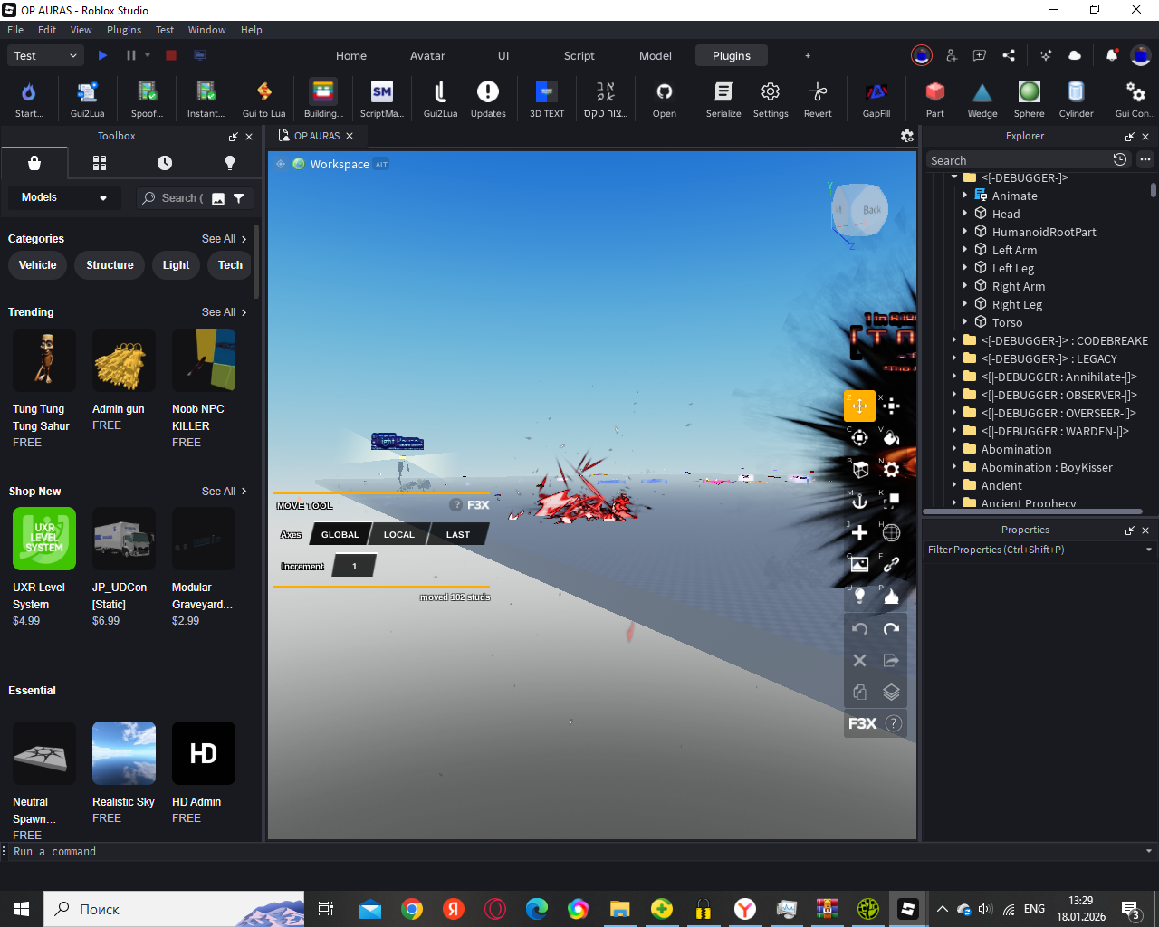Set Move Tool axes to LOCAL
Screen dimensions: 1159x927
[x=398, y=534]
